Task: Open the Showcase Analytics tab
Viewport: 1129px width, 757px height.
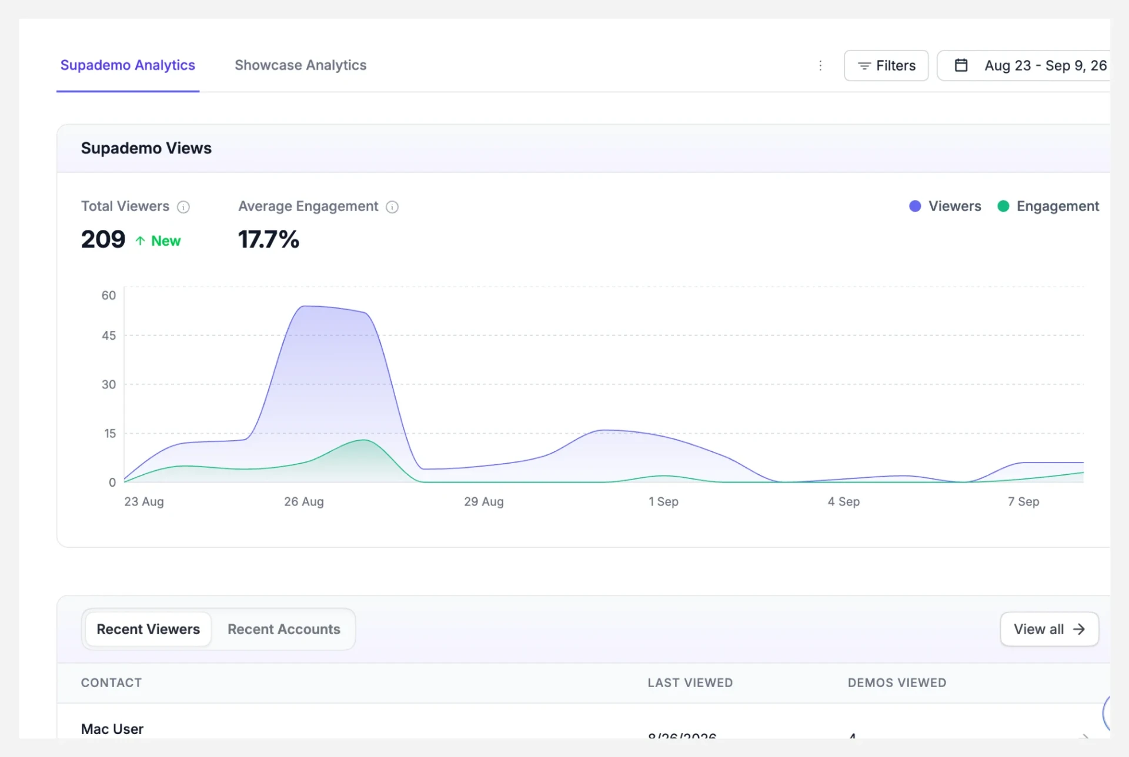Action: click(x=300, y=65)
